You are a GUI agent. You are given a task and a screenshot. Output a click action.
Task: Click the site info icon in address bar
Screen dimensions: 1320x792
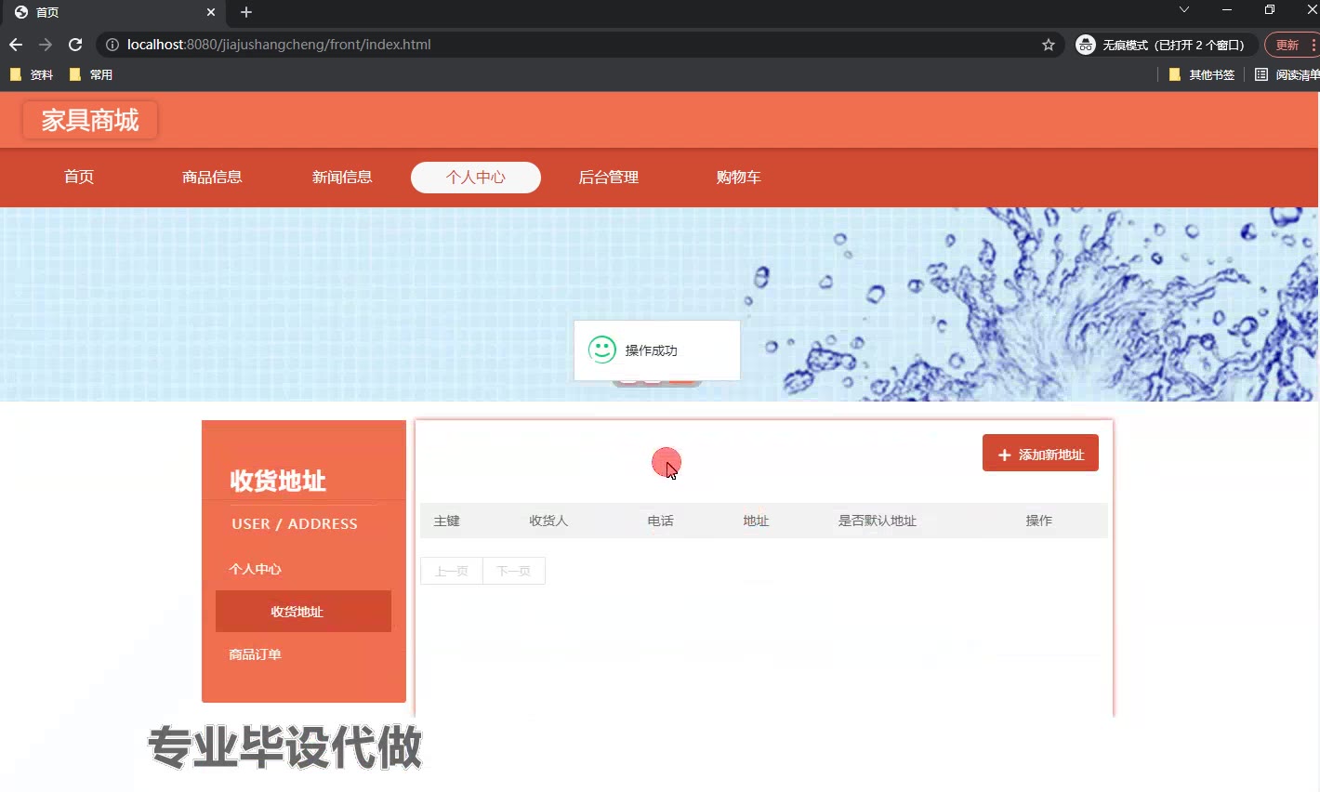coord(112,45)
